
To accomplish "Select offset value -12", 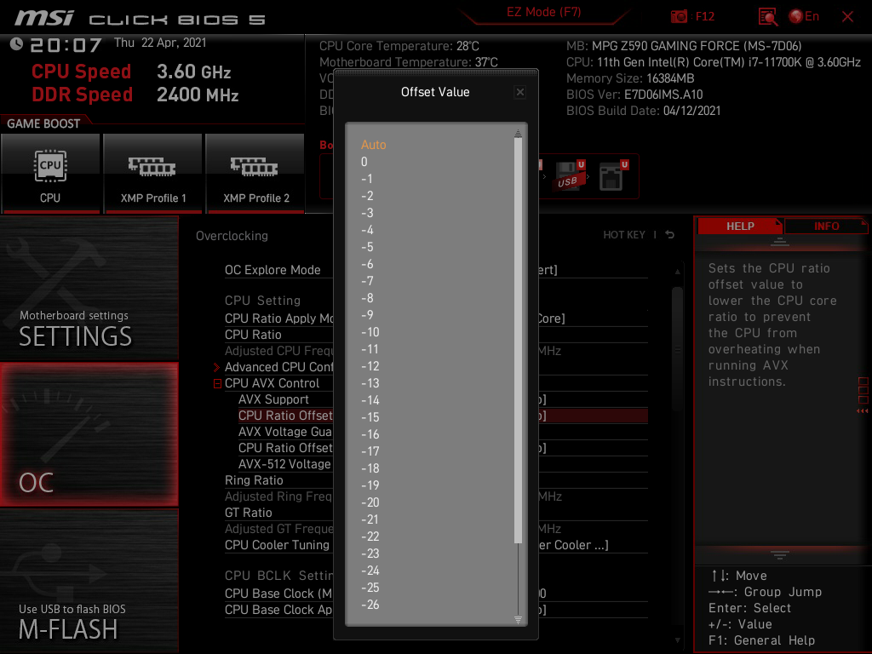I will [x=370, y=366].
